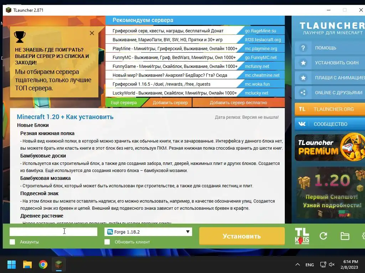Click the Установить button
365x273 pixels.
[242, 236]
